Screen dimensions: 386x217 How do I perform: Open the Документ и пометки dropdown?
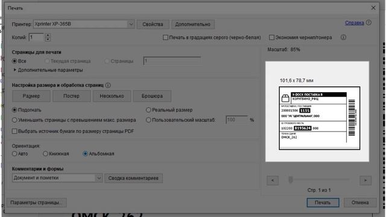57,178
